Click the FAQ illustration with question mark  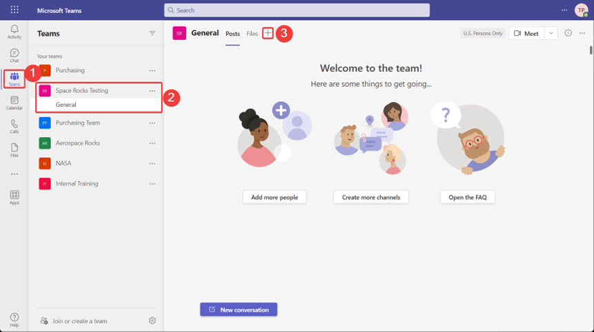tap(468, 138)
